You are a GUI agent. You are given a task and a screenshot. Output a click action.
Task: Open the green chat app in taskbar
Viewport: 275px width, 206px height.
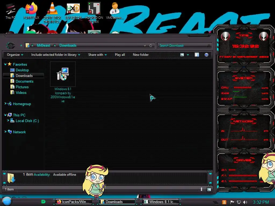click(43, 202)
